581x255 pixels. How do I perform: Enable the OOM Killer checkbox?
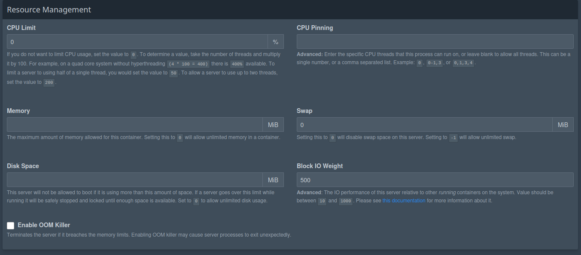(x=11, y=225)
